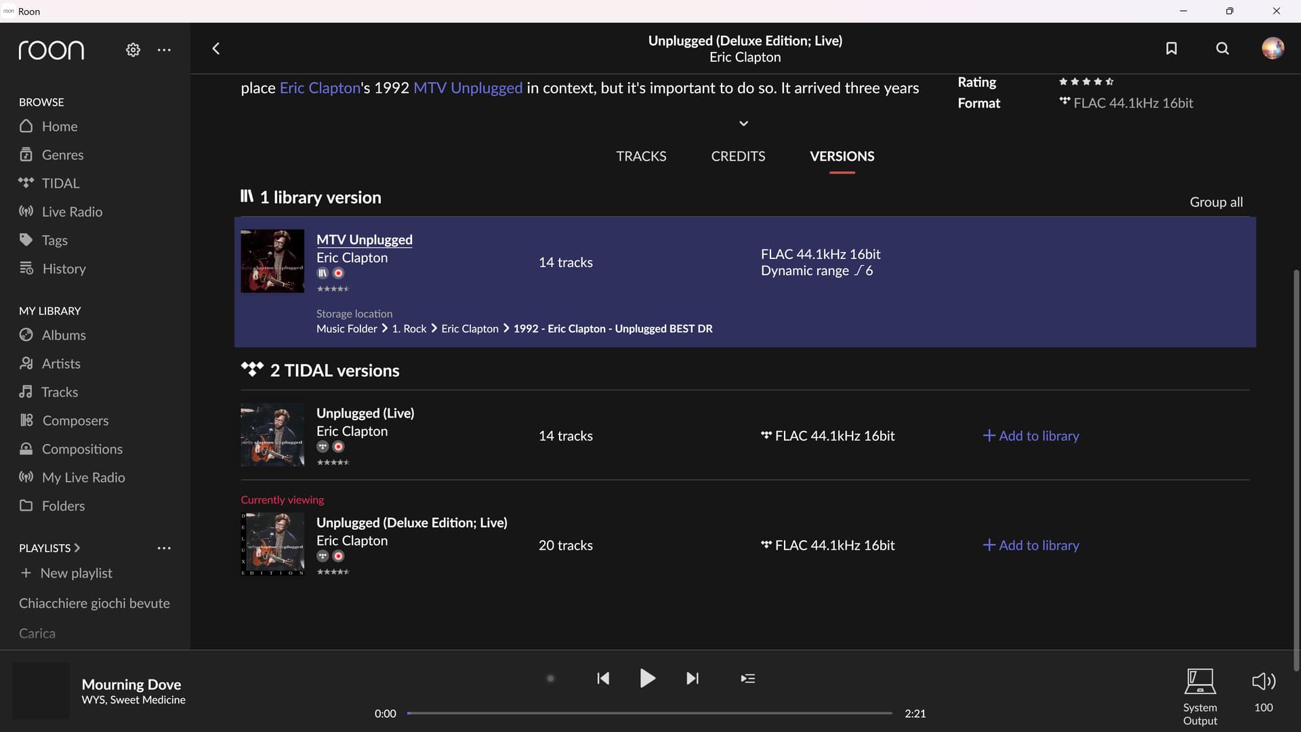
Task: Skip to next track
Action: (693, 678)
